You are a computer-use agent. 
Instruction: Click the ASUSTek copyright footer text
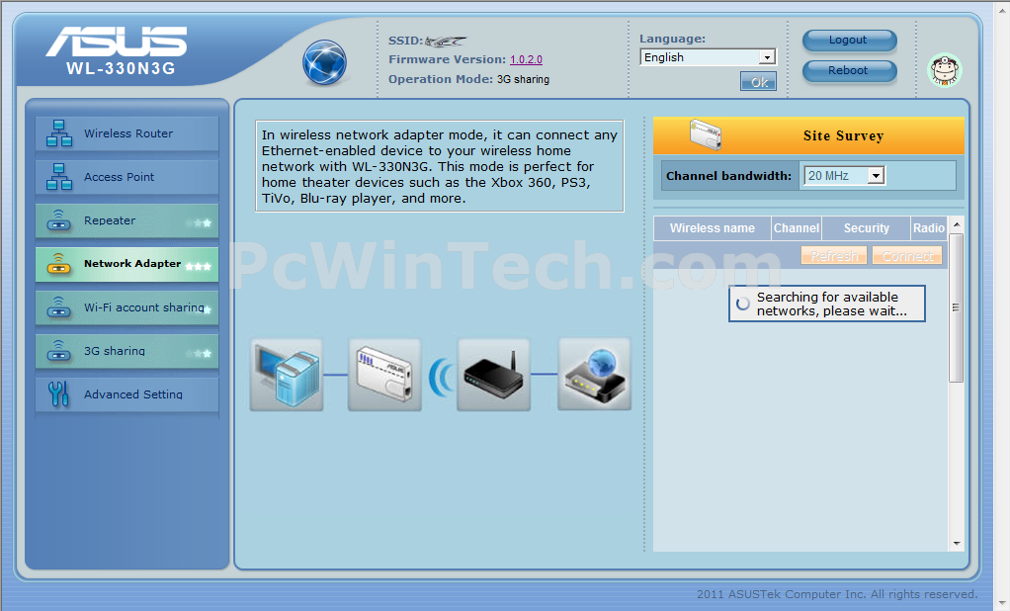(x=837, y=593)
